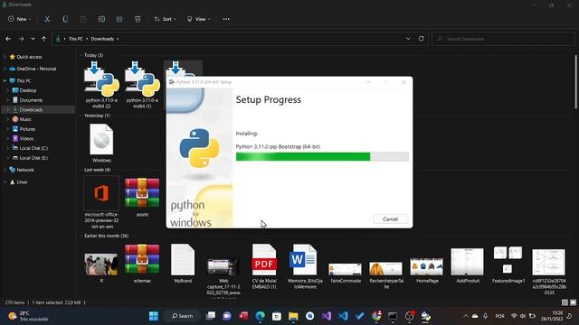579x325 pixels.
Task: Select Quick access in navigation pane
Action: [x=29, y=57]
